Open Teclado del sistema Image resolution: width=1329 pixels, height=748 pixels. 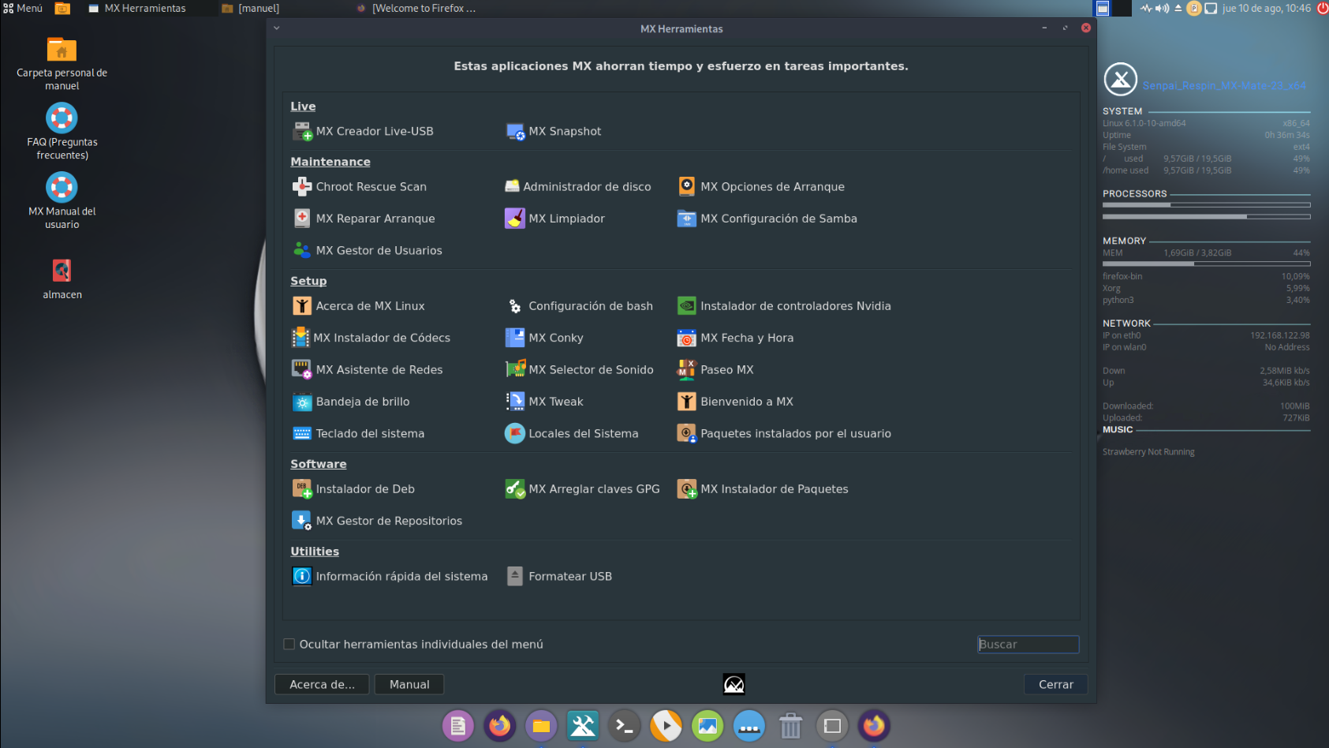point(359,434)
